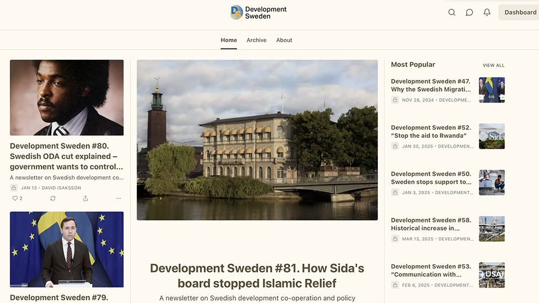Open the featured post #81 headline
Screen dimensions: 539x303
257,276
